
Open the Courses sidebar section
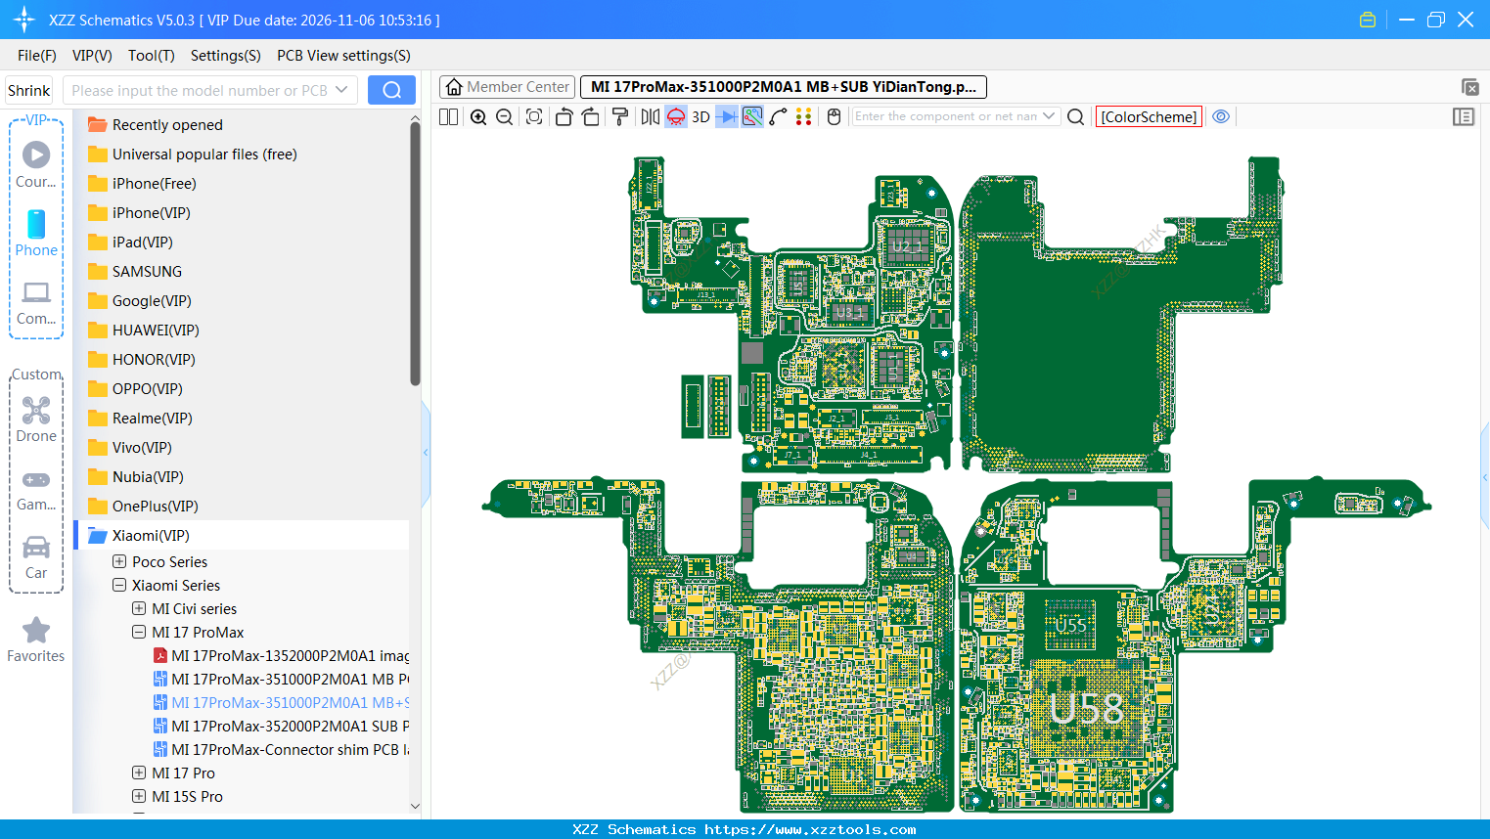(x=36, y=164)
